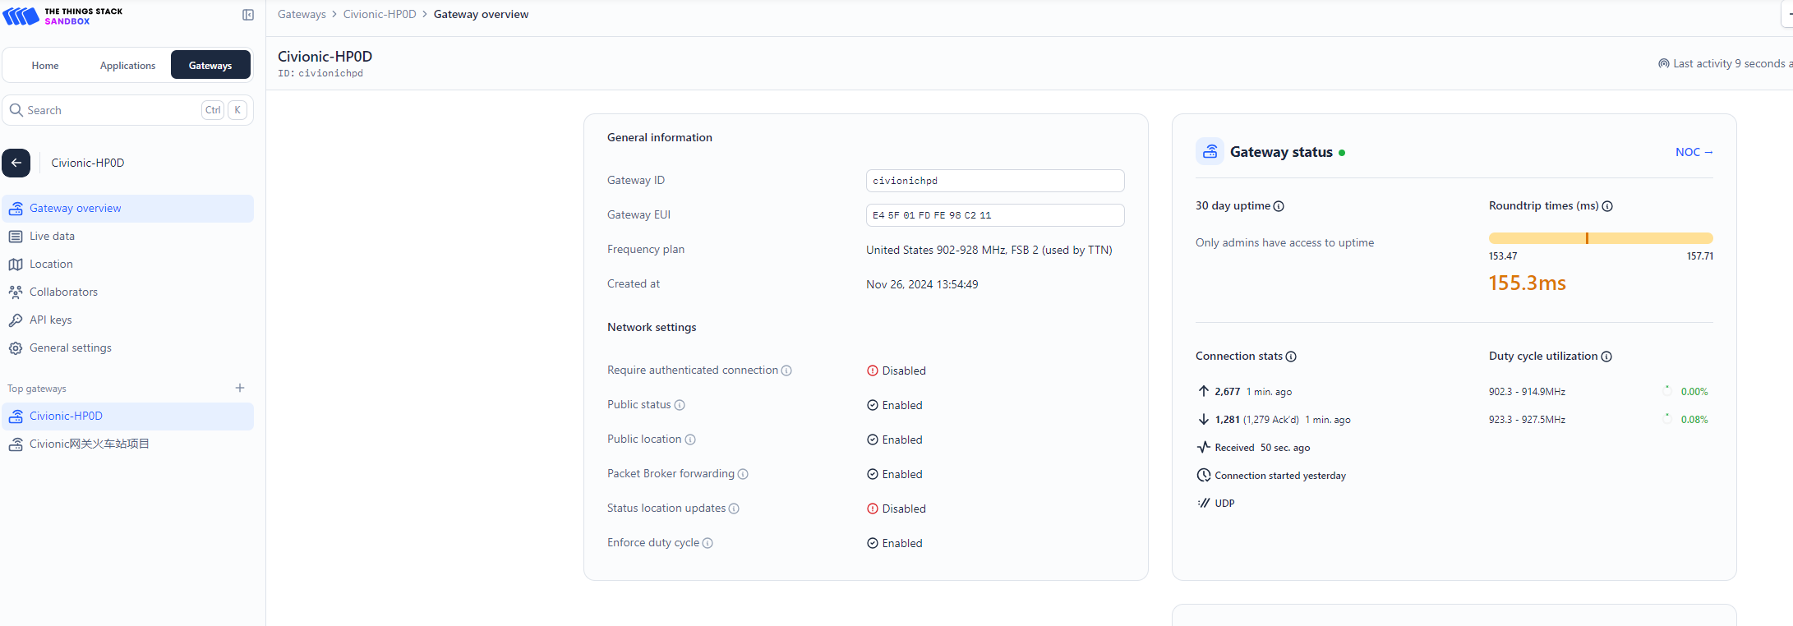This screenshot has height=626, width=1793.
Task: Click the last activity broadcast icon
Action: point(1664,63)
